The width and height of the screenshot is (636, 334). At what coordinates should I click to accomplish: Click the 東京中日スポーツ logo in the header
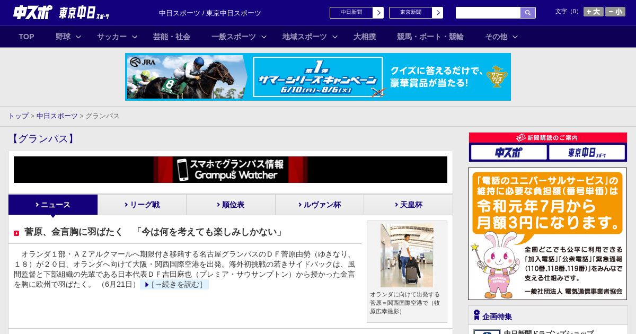(85, 13)
